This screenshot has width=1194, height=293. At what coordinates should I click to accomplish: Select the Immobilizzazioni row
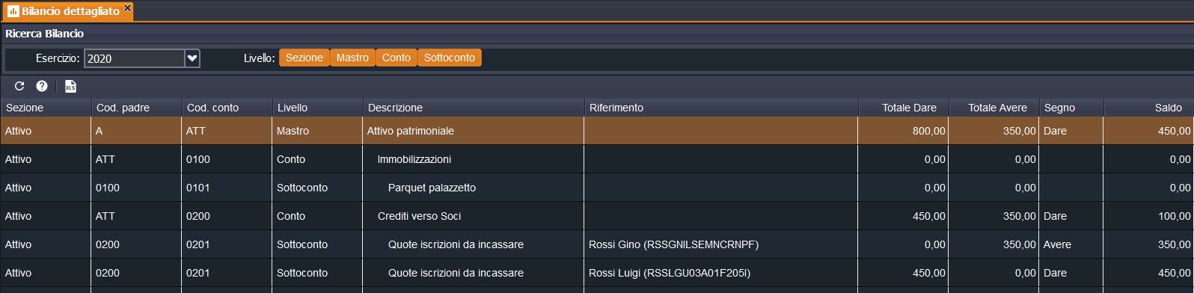click(596, 159)
